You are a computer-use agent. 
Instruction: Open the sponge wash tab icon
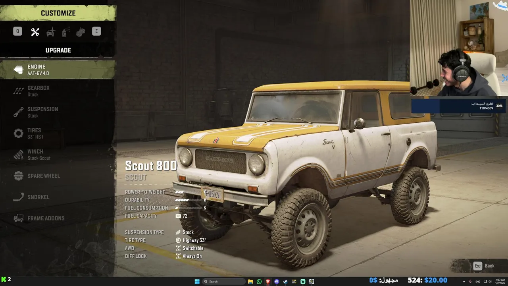[x=81, y=32]
